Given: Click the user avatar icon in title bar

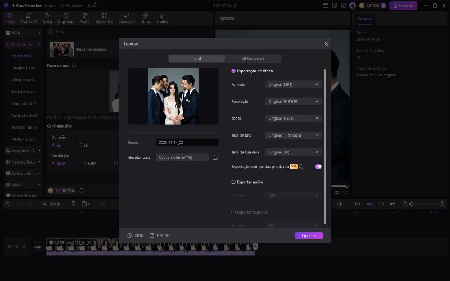Looking at the screenshot, I should click(x=353, y=6).
